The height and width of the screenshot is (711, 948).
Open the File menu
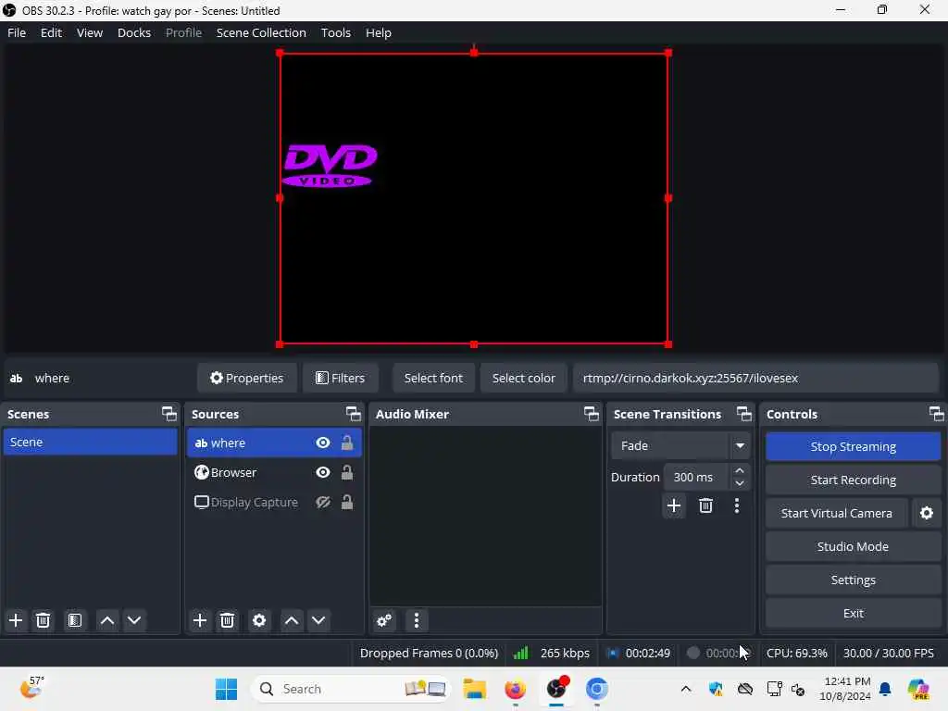point(17,32)
